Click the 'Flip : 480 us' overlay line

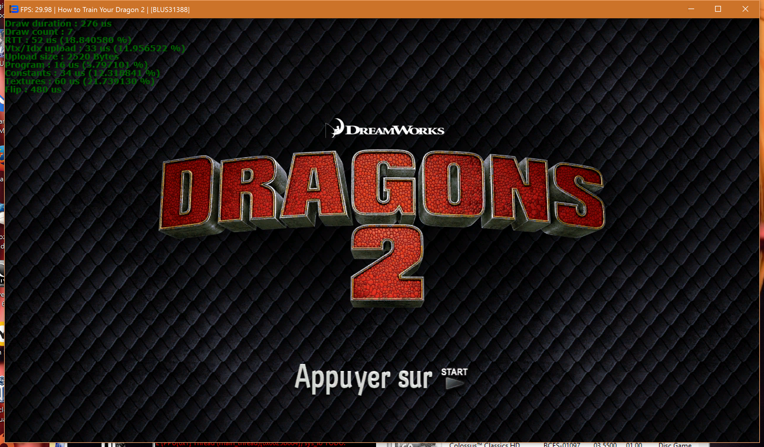point(33,90)
